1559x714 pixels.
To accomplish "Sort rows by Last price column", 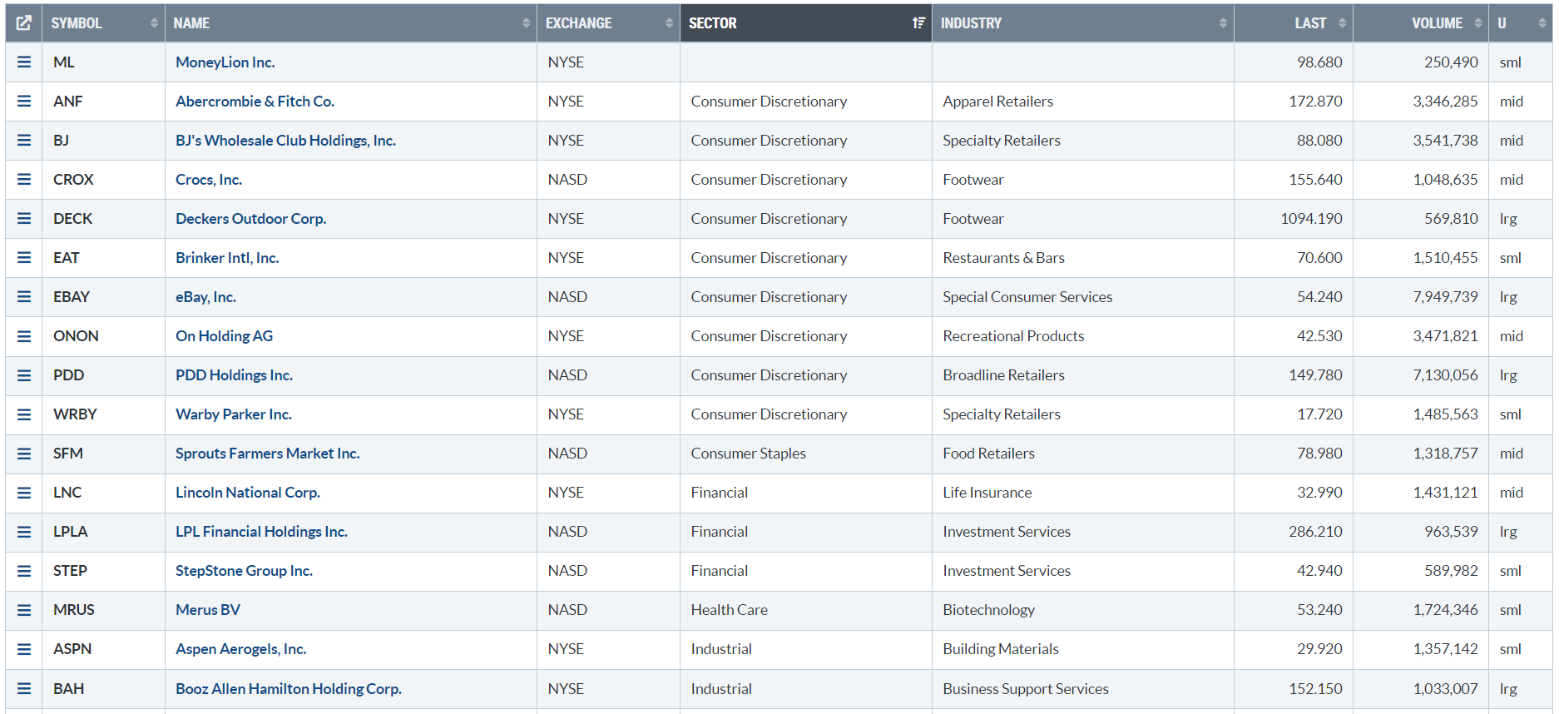I will point(1309,23).
